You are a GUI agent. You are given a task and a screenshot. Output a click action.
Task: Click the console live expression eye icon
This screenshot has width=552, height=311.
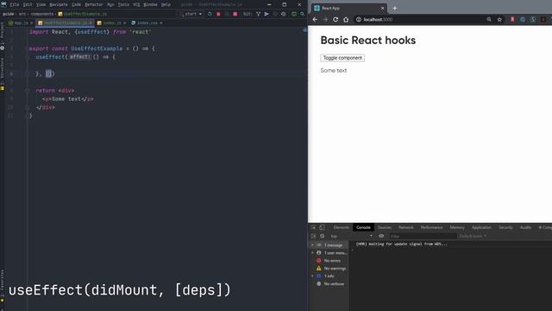coord(381,236)
